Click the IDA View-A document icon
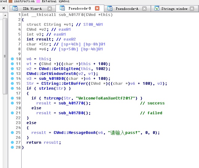Viewport: 199px width, 168px height. tap(15, 9)
